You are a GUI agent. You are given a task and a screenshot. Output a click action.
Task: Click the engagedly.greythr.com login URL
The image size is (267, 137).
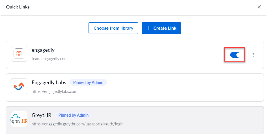click(77, 124)
